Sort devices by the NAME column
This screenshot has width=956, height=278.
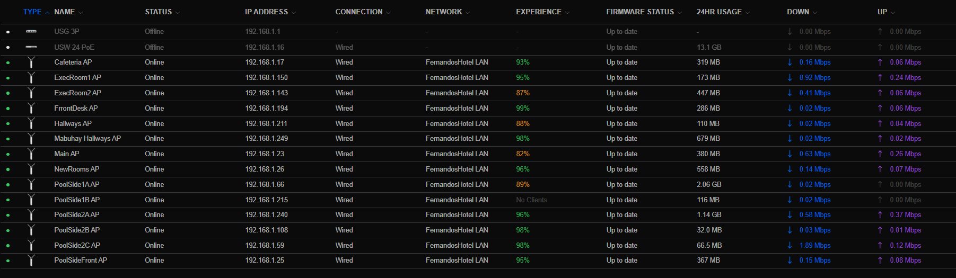coord(64,12)
